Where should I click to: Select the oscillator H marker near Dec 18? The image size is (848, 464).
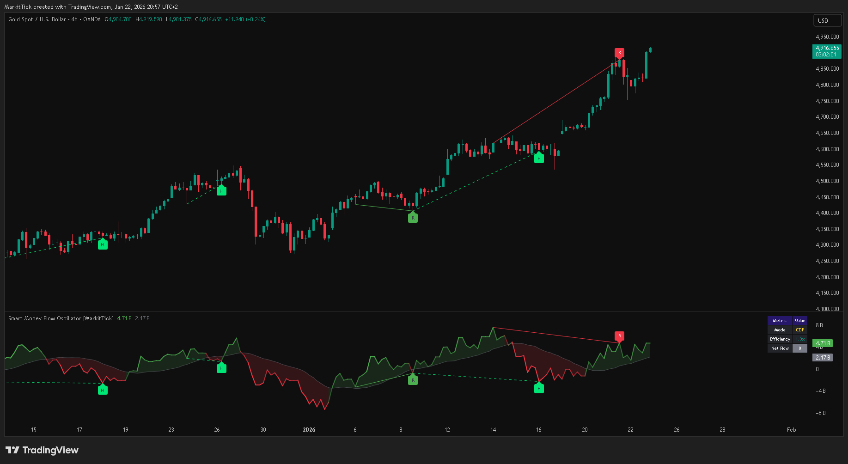pos(103,390)
